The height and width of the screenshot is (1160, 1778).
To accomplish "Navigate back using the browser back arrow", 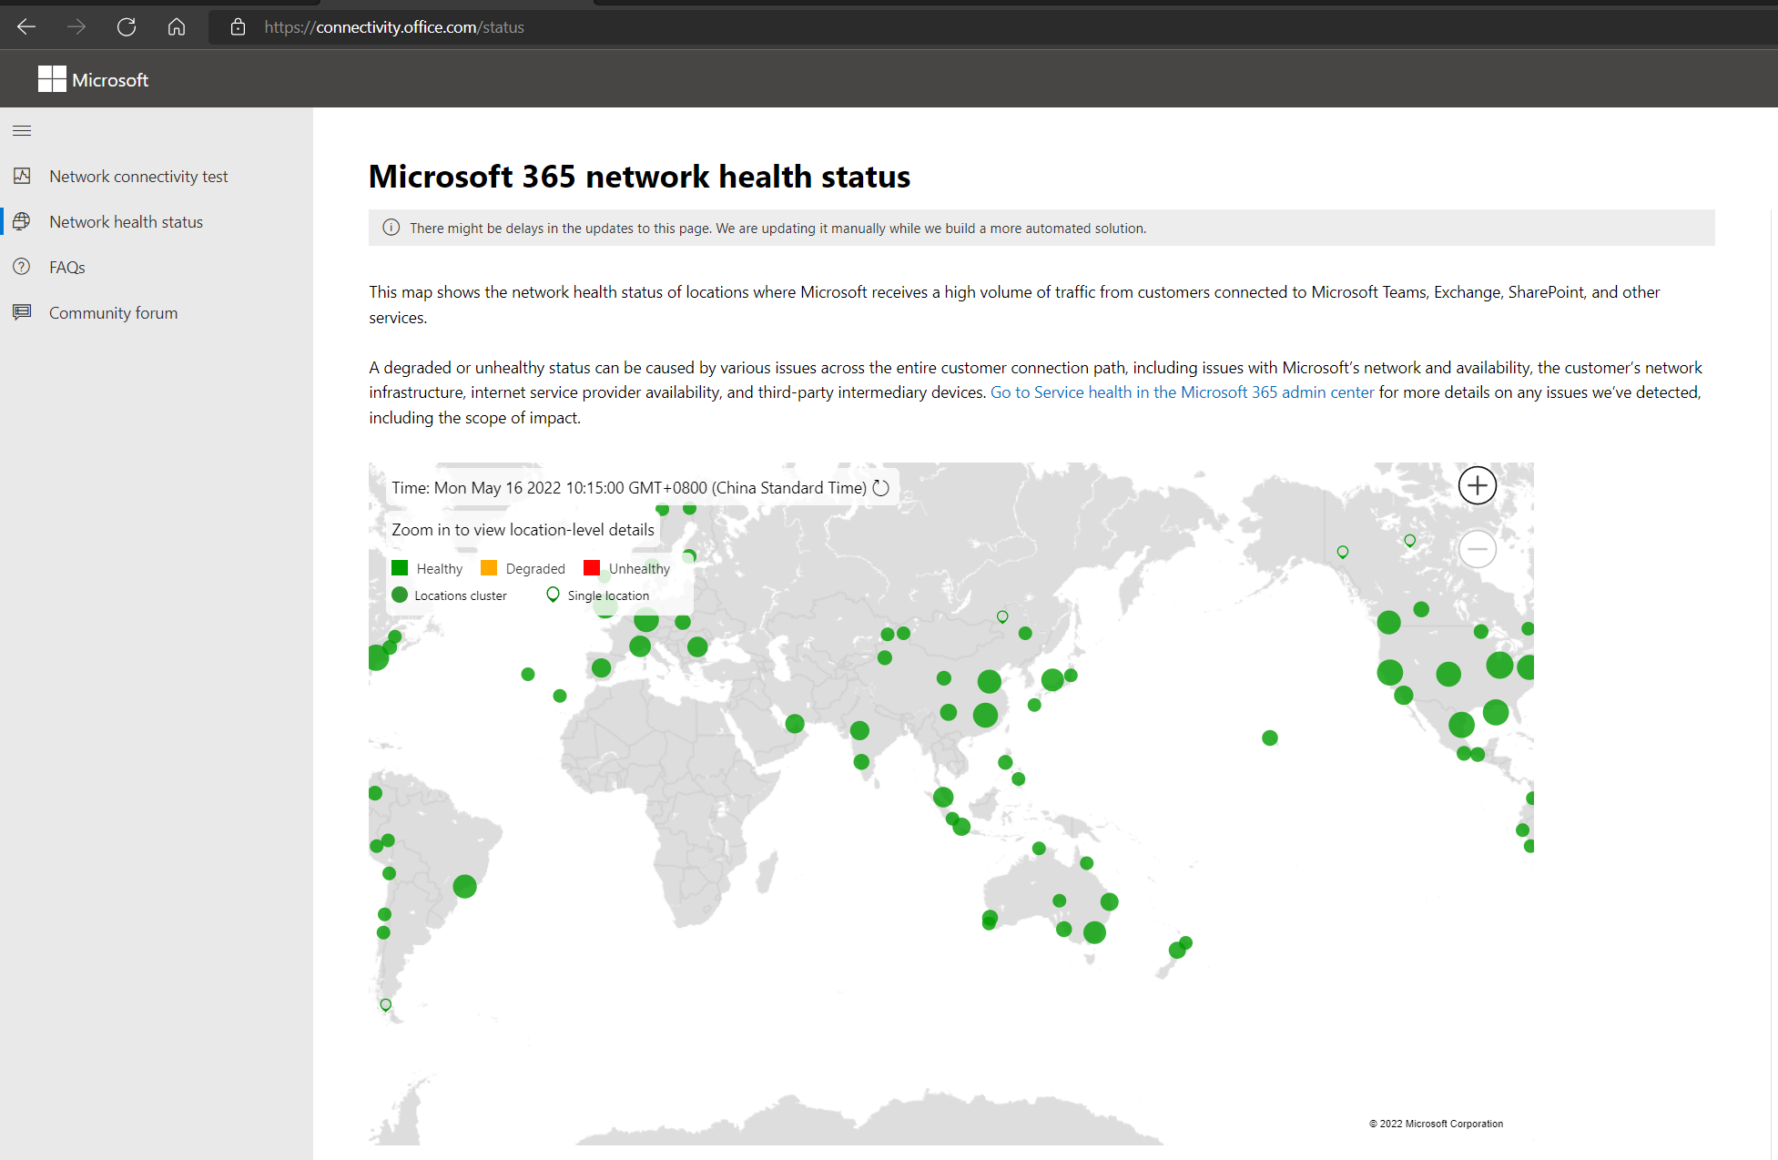I will click(26, 26).
